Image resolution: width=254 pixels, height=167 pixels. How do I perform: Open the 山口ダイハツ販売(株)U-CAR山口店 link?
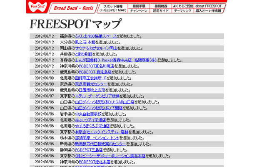click(x=105, y=102)
